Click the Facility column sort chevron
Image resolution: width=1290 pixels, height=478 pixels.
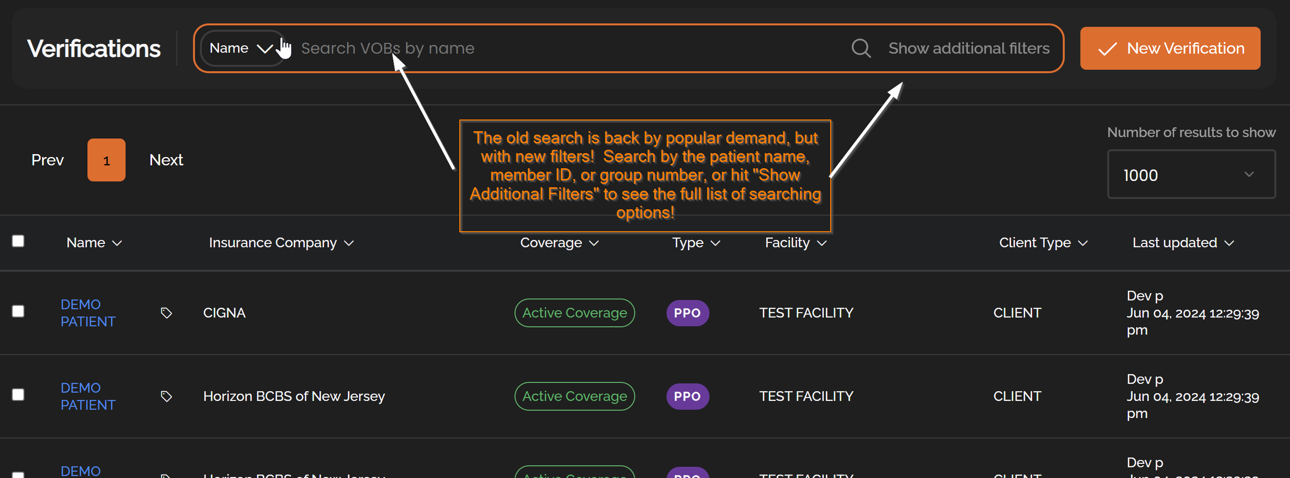822,243
